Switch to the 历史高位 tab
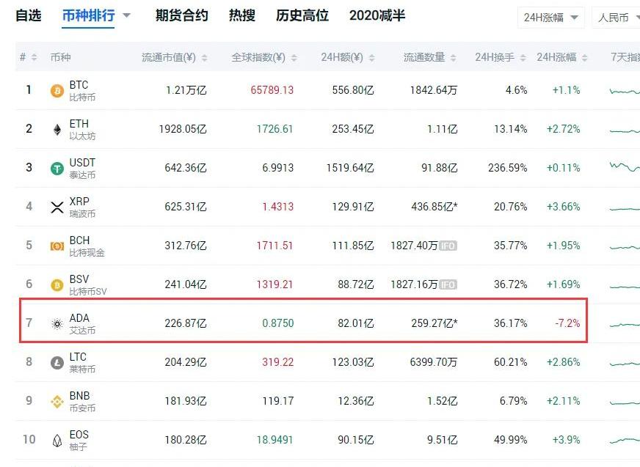Image resolution: width=640 pixels, height=467 pixels. coord(302,15)
